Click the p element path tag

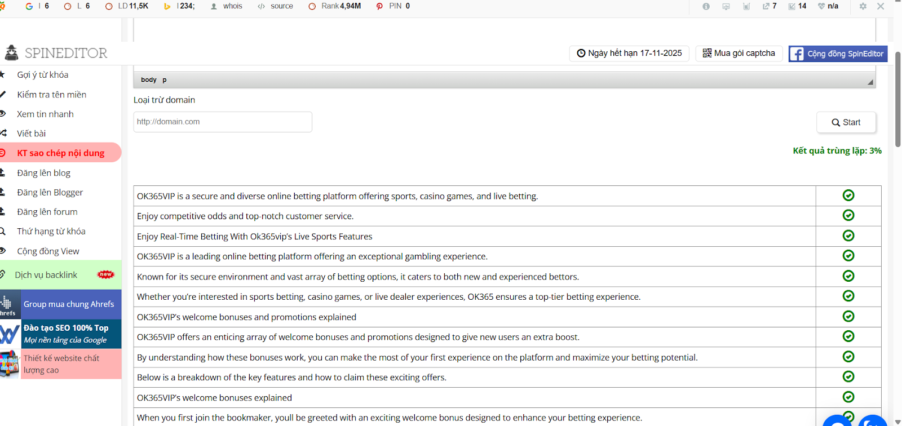tap(165, 80)
